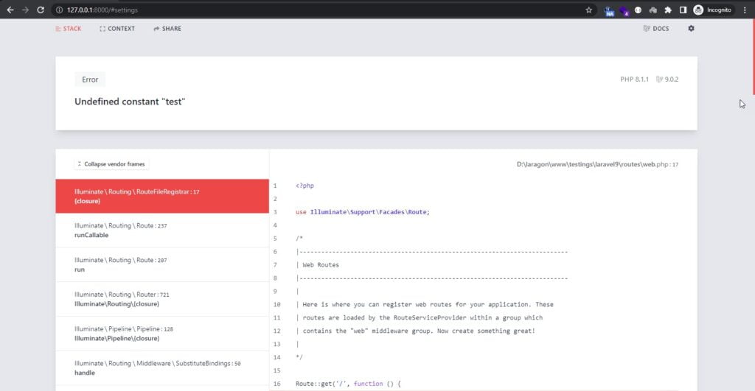
Task: Click the code line 'Route::get('/', function () {'
Action: click(348, 384)
